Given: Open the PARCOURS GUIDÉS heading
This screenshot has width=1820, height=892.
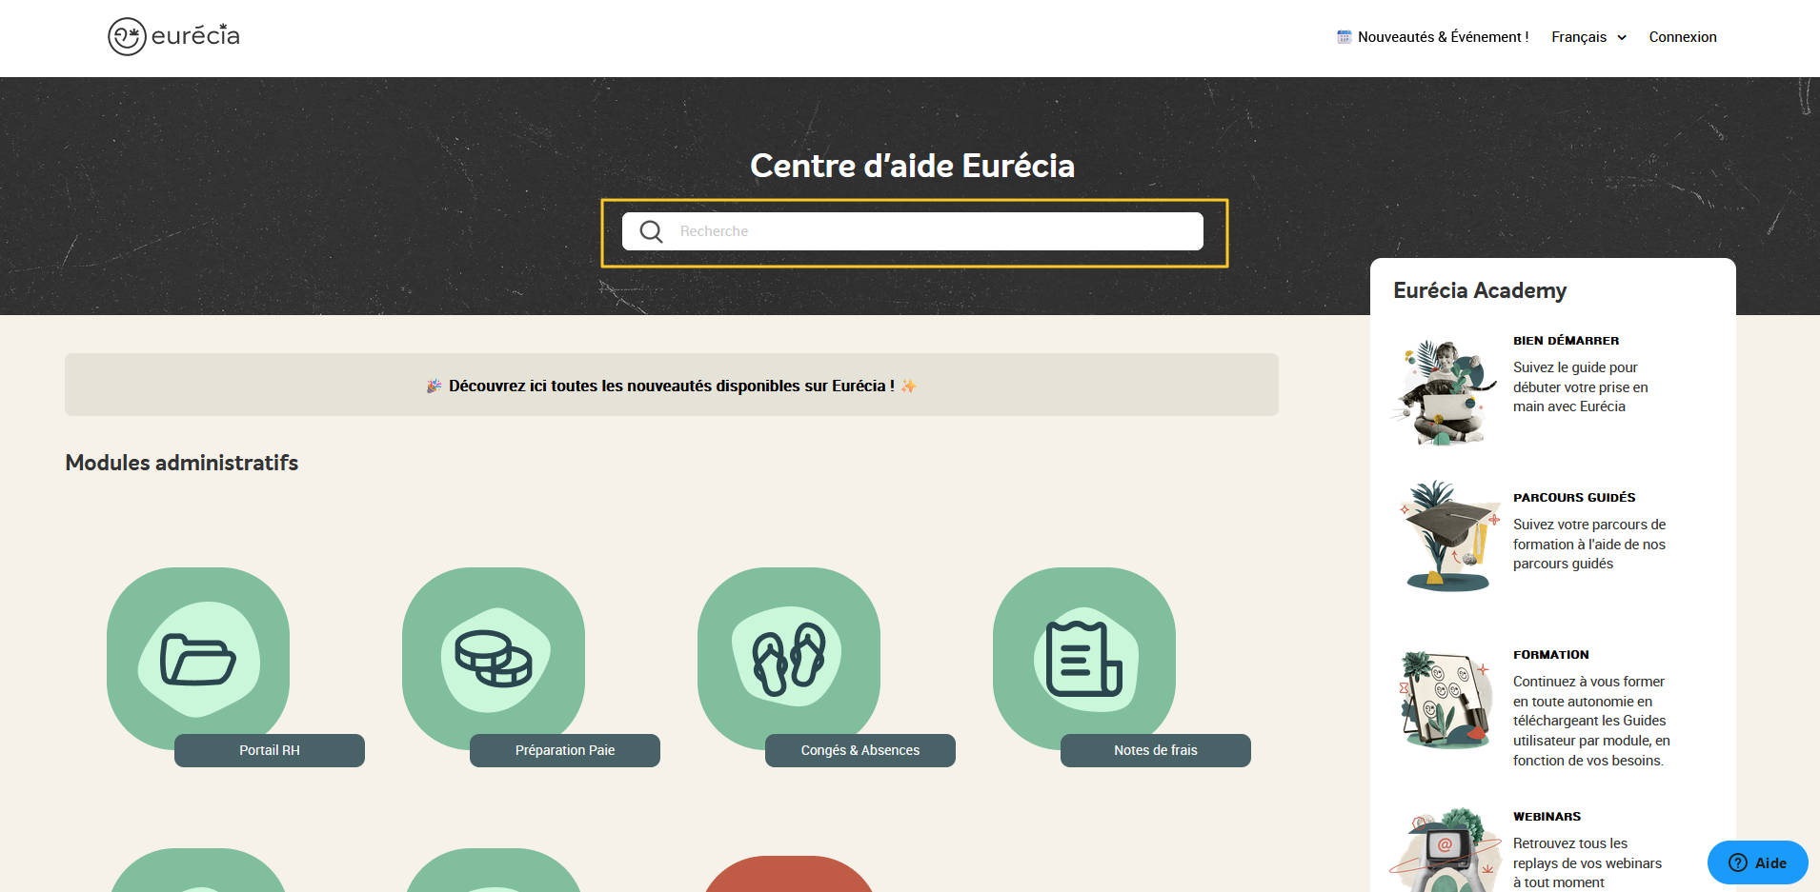Looking at the screenshot, I should tap(1574, 498).
